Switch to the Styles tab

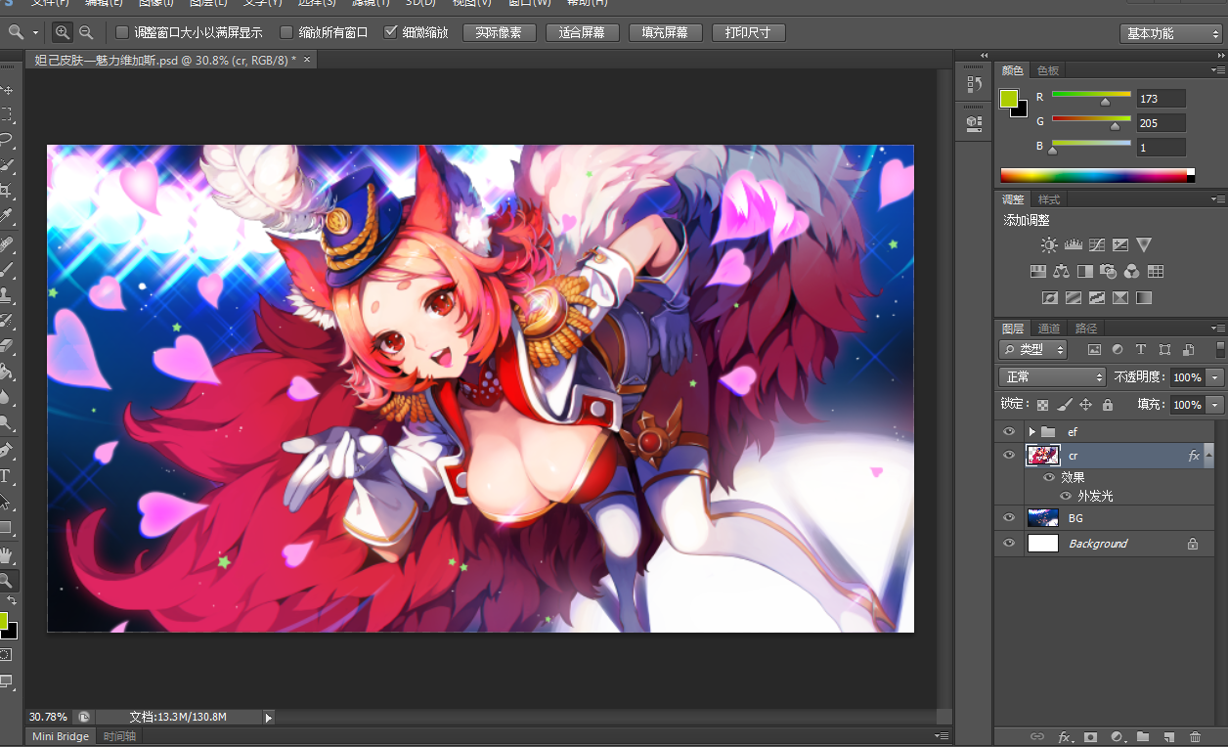click(1048, 199)
